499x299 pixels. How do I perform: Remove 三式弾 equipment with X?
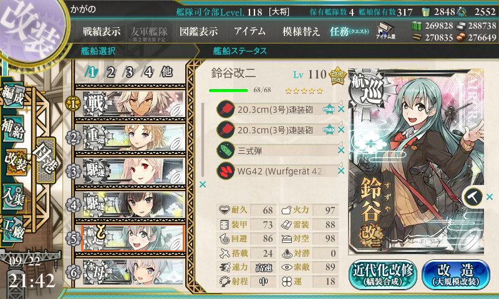341,150
